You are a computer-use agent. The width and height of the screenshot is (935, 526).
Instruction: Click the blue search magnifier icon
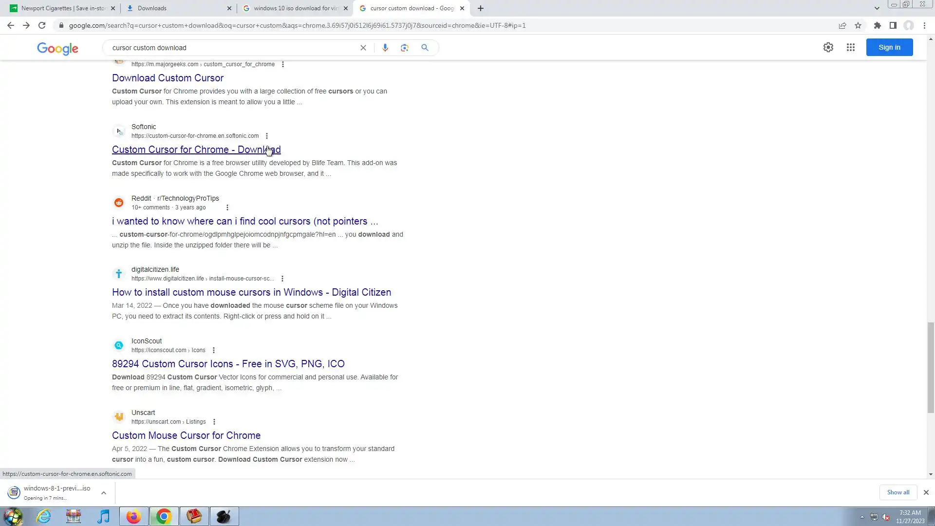tap(425, 48)
